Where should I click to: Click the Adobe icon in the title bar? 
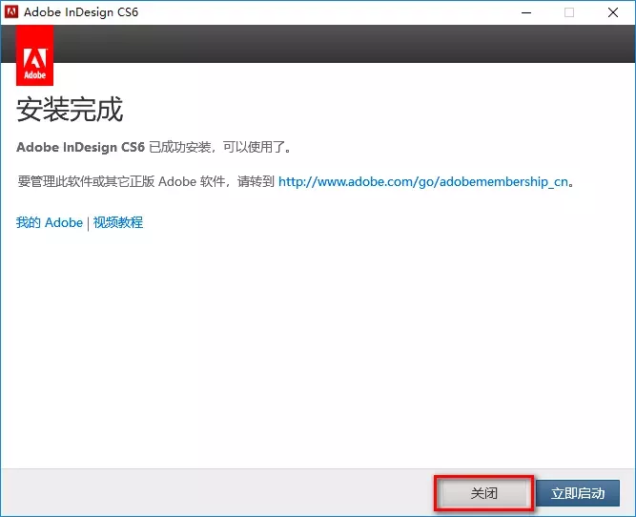click(x=12, y=12)
